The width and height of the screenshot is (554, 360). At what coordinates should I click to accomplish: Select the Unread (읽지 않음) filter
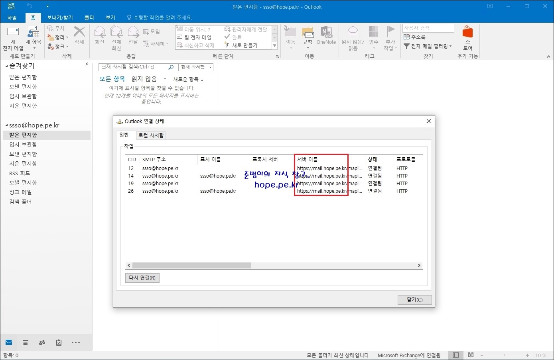tap(144, 79)
